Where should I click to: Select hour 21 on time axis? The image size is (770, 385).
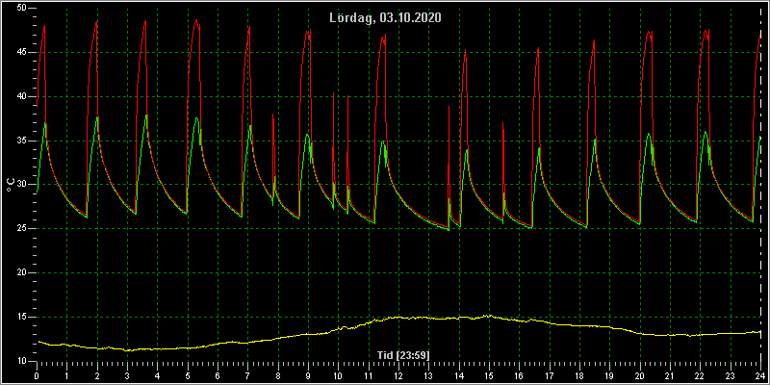tap(669, 375)
